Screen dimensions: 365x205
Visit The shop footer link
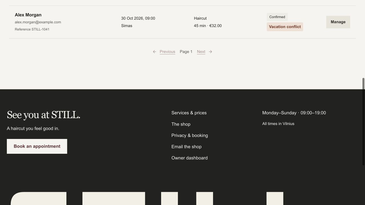181,124
